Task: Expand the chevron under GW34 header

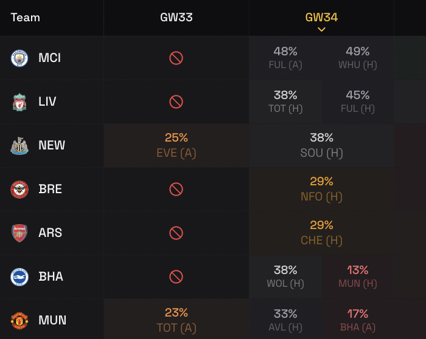Action: click(x=321, y=29)
